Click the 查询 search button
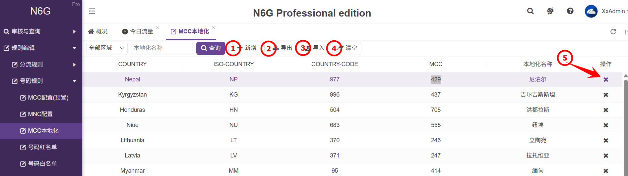628x176 pixels. point(211,48)
